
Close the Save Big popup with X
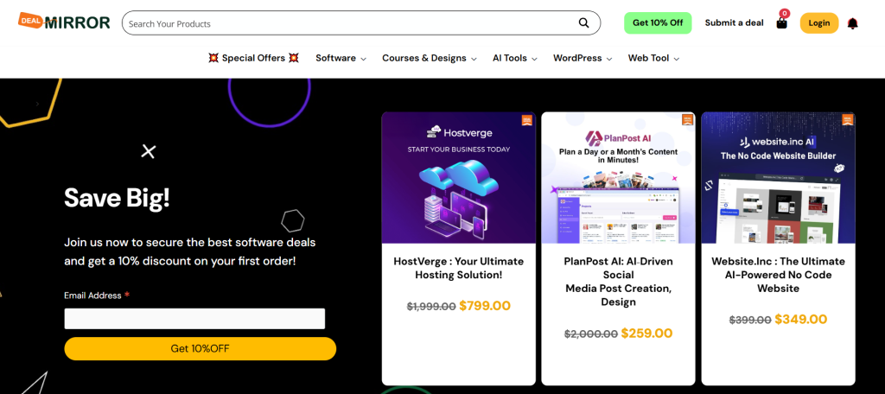(x=149, y=152)
